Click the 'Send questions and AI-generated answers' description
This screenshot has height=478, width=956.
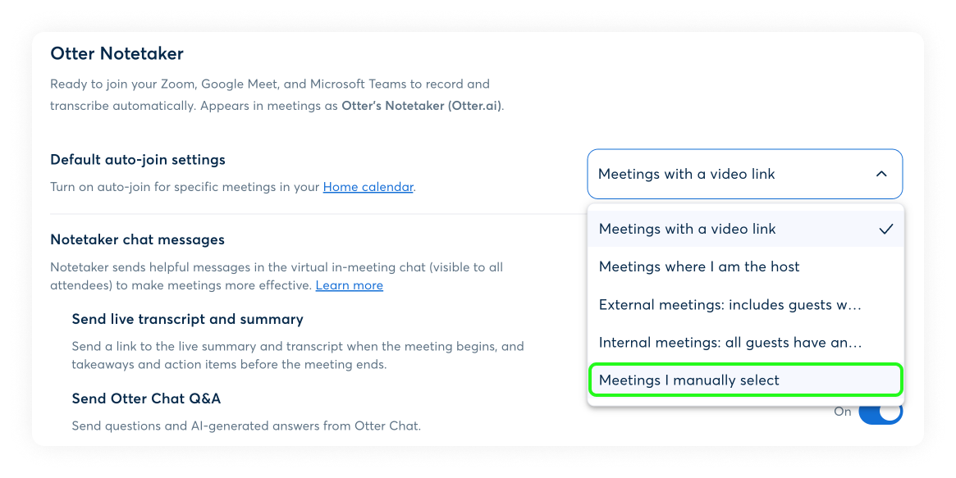245,426
